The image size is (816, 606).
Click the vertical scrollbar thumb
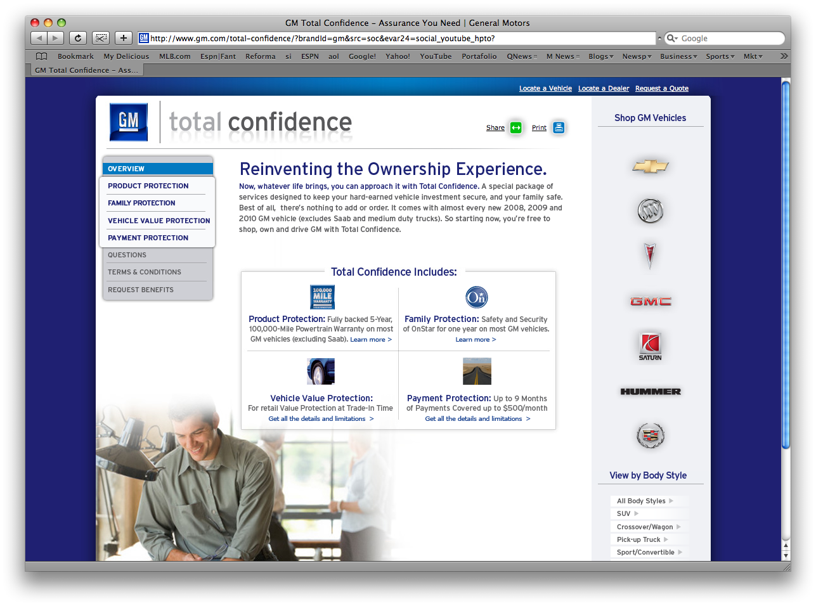[786, 265]
